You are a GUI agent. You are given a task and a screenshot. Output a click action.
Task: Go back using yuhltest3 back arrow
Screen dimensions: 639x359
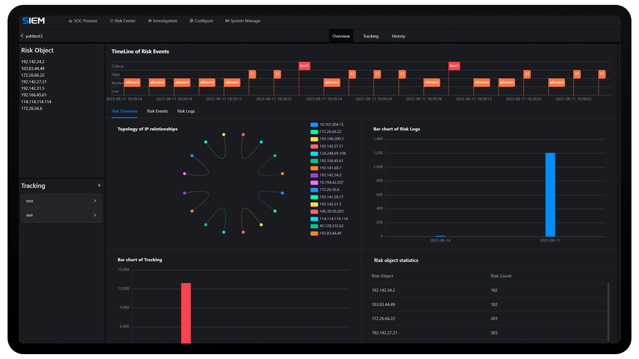click(x=22, y=36)
